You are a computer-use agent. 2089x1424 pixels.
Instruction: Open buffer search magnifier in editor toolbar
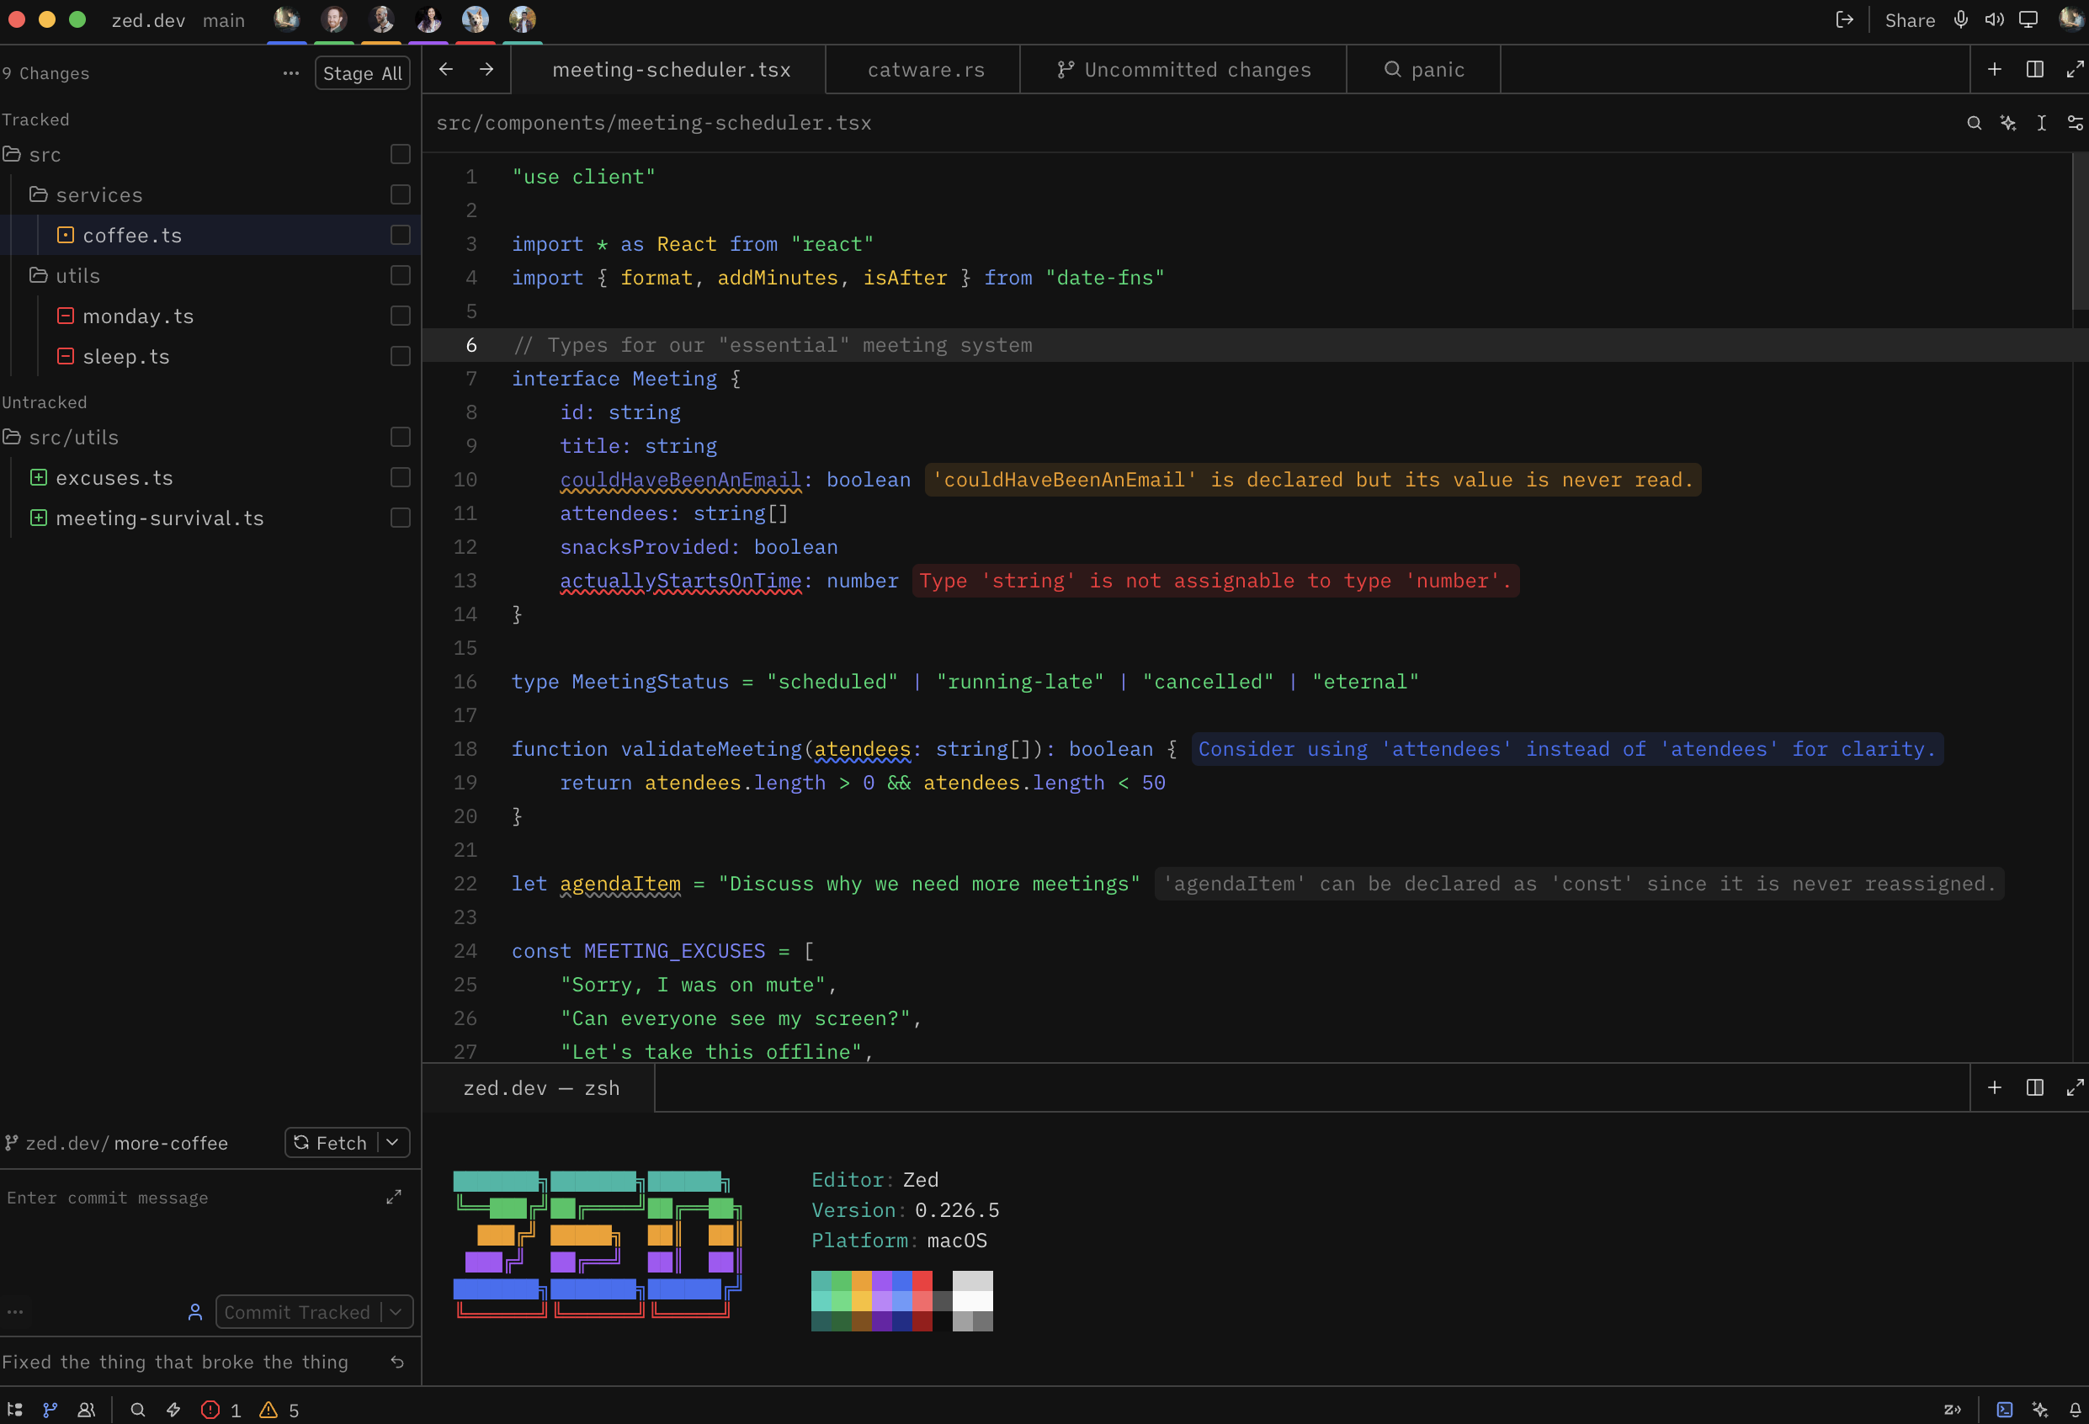(1974, 123)
